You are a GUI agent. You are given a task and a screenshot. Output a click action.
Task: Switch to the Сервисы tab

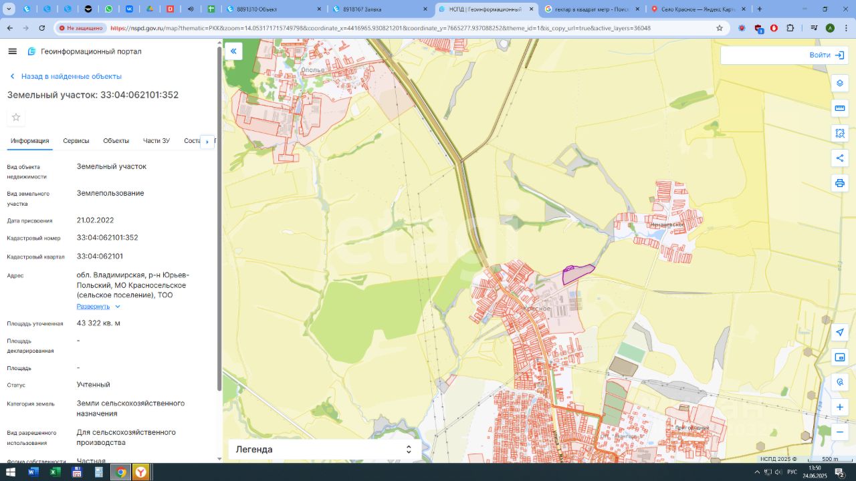click(x=76, y=141)
